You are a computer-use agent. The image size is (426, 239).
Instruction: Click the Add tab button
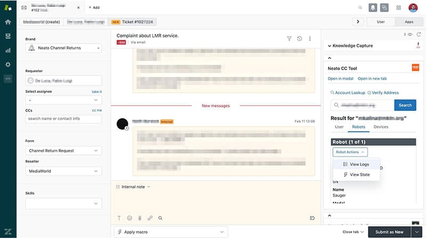[94, 7]
